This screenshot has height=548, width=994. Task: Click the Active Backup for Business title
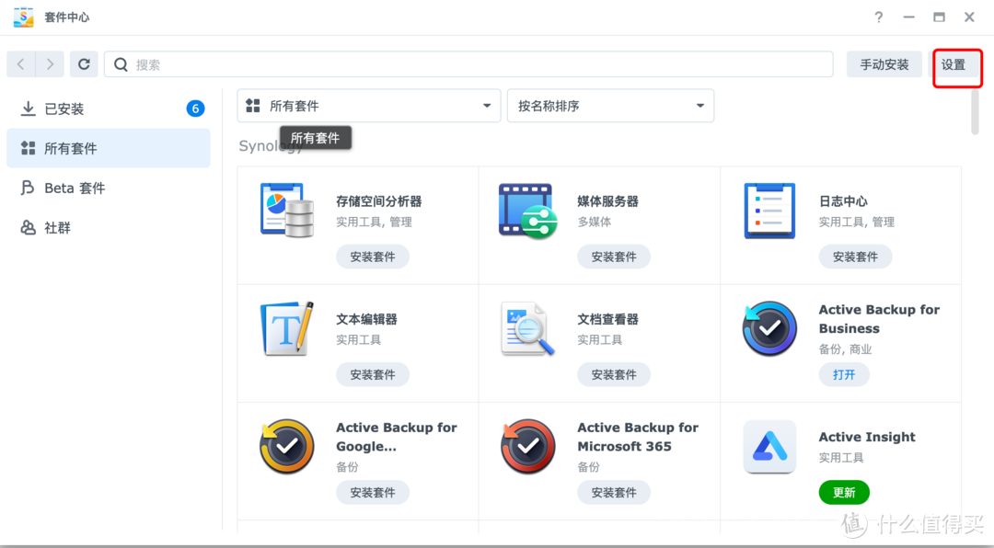[879, 319]
